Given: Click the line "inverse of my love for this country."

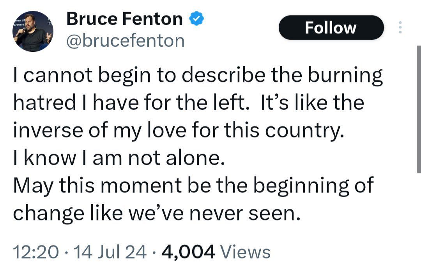Looking at the screenshot, I should click(x=179, y=131).
